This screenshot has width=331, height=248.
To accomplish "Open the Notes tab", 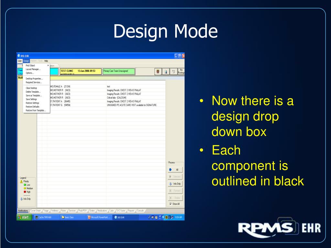I will (x=64, y=211).
